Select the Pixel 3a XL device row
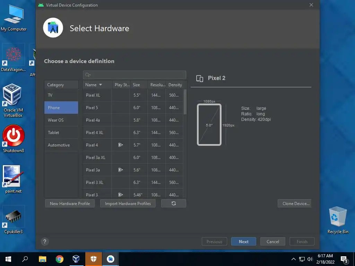Screen dimensions: 355x266 133,157
